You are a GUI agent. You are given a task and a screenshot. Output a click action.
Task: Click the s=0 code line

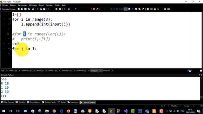coord(16,44)
